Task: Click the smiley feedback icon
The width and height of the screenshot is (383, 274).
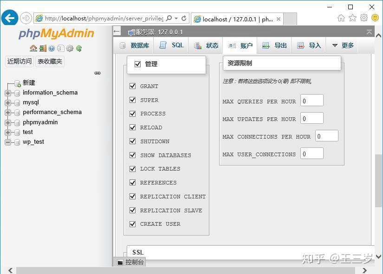Action: (x=375, y=18)
